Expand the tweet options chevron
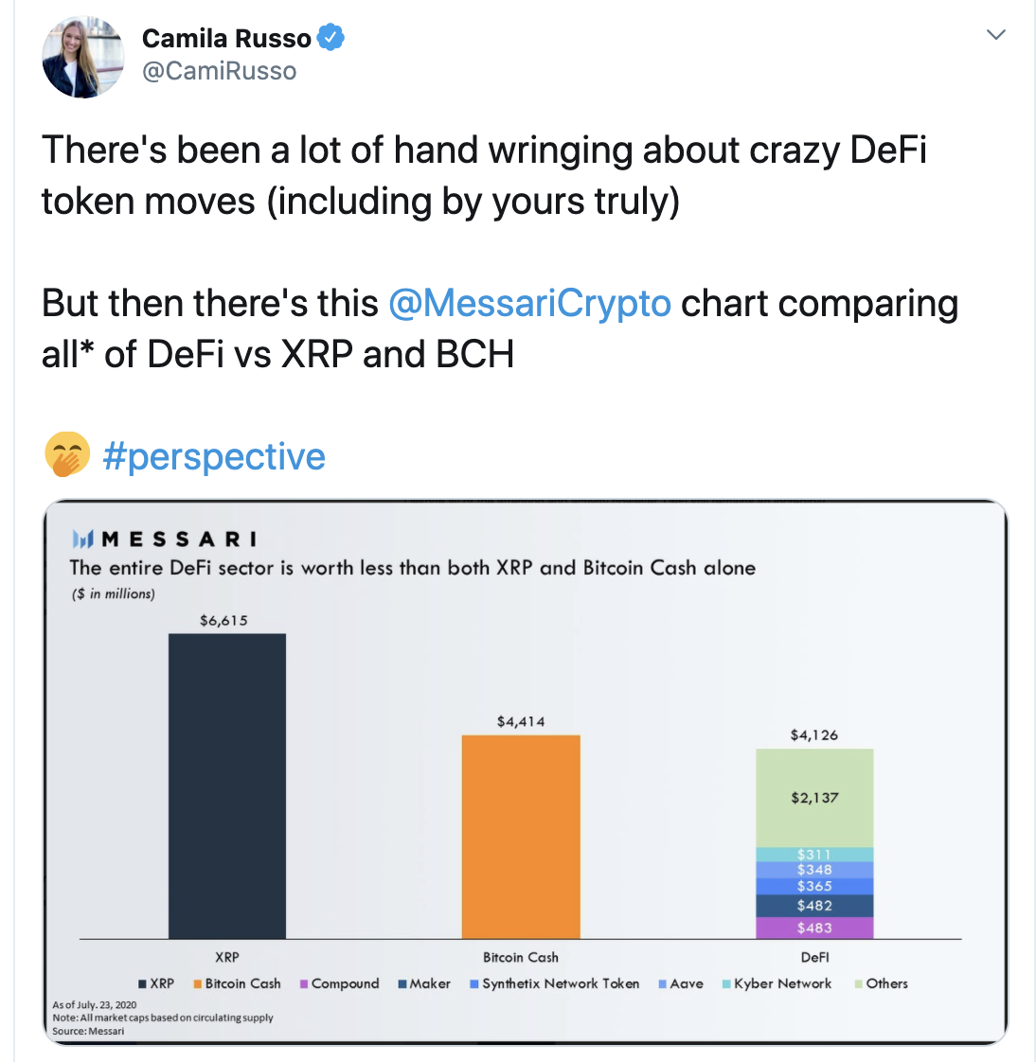Image resolution: width=1036 pixels, height=1062 pixels. [x=995, y=35]
